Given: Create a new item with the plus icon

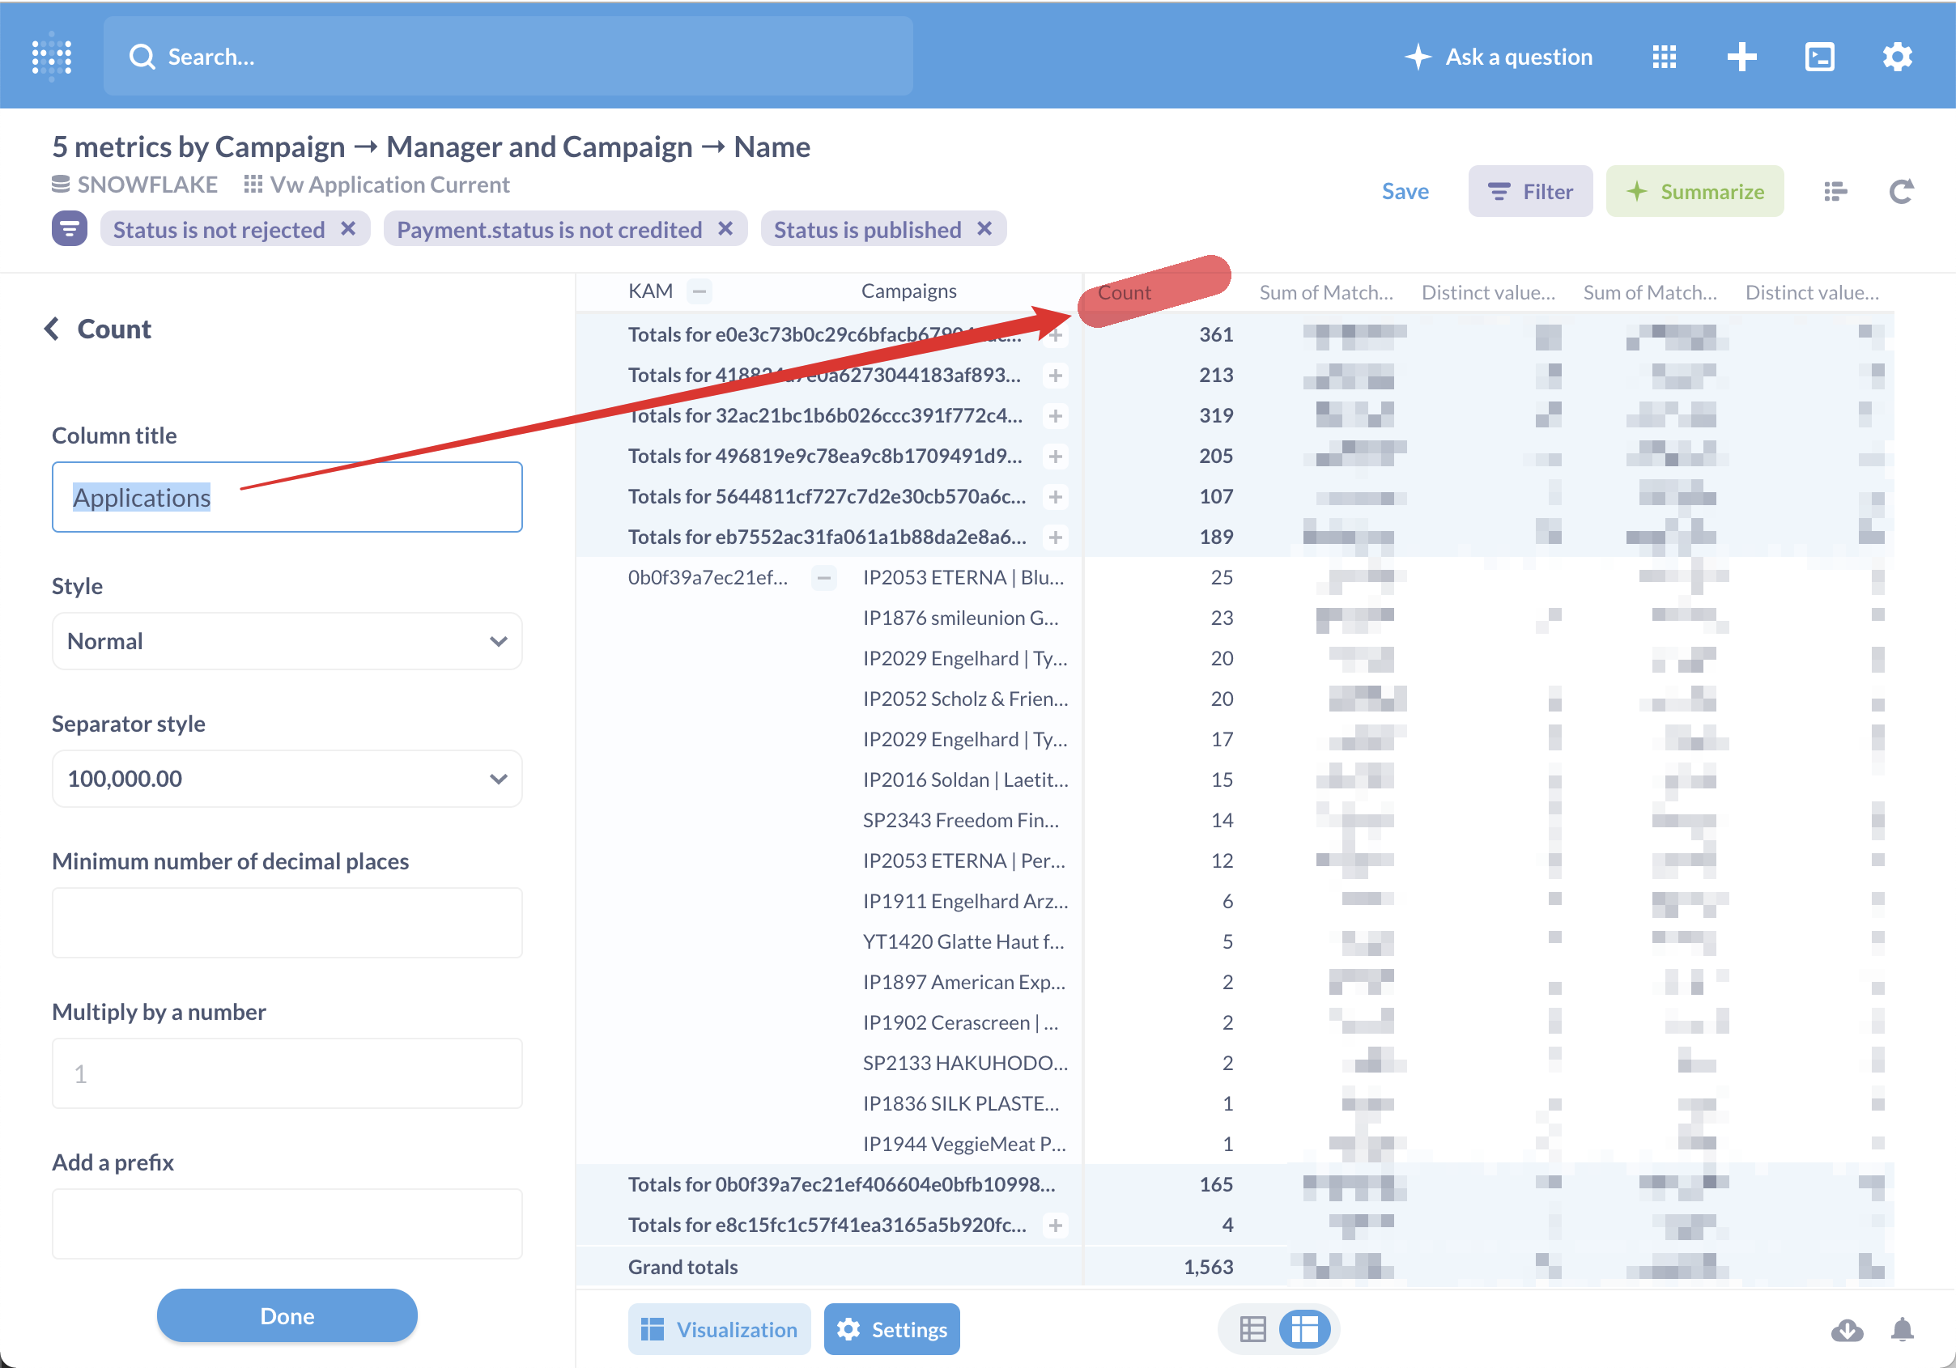Looking at the screenshot, I should click(x=1741, y=56).
